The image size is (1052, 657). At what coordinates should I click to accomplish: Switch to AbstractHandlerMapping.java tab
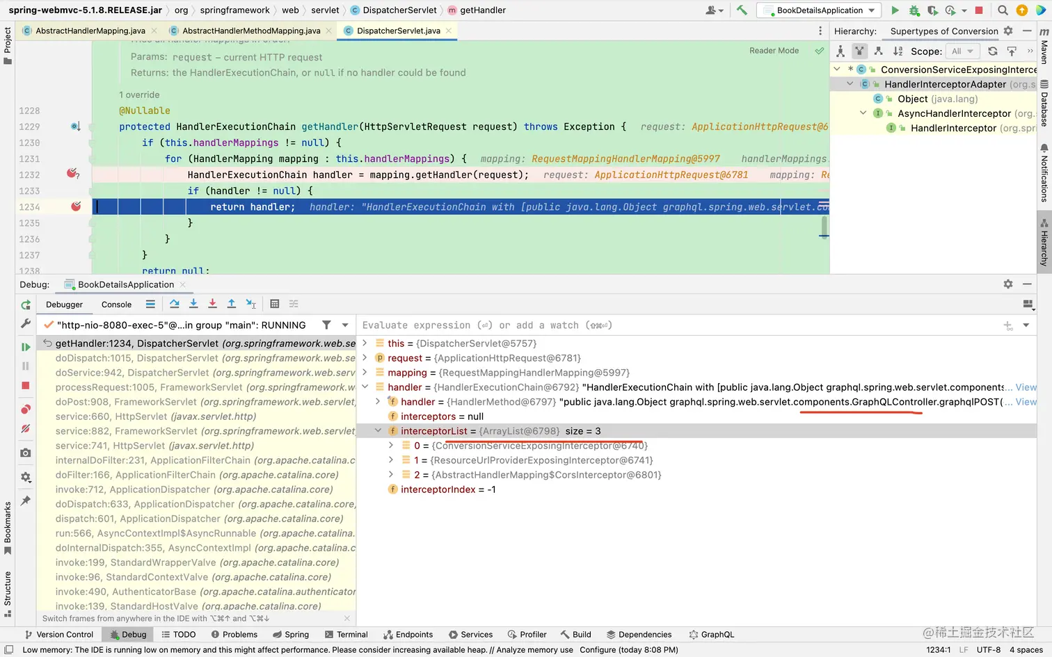90,31
